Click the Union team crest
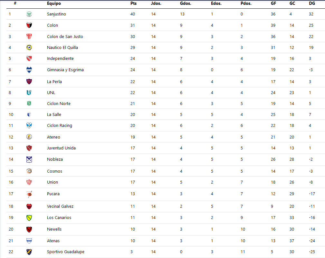This screenshot has height=258, width=325. (x=29, y=182)
